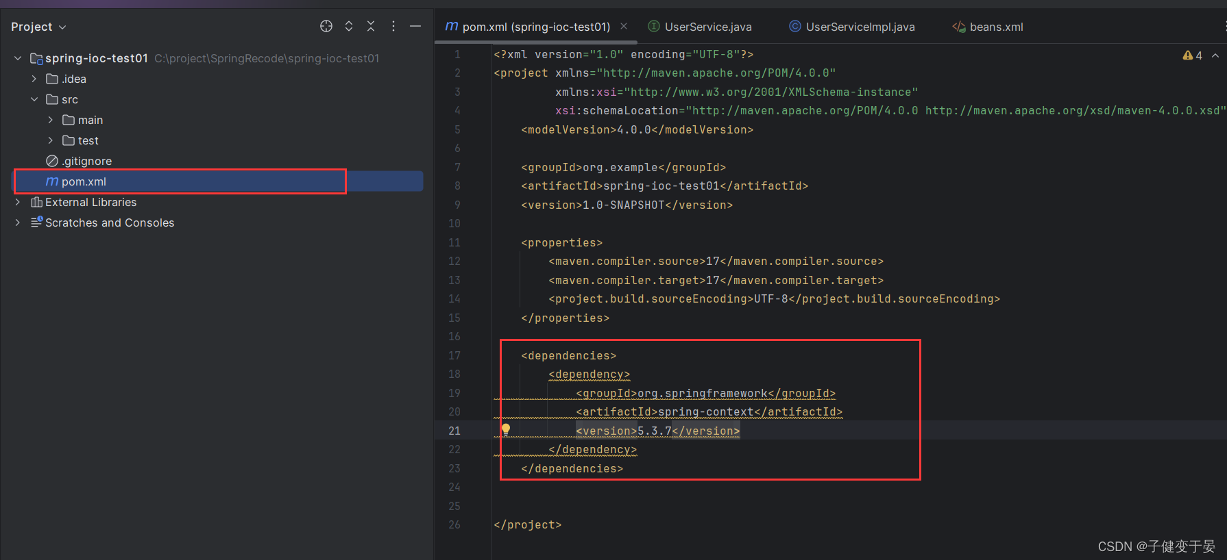Screen dimensions: 1227x560
Task: Hide the Project tool window
Action: click(415, 26)
